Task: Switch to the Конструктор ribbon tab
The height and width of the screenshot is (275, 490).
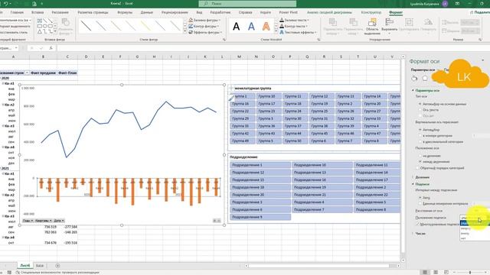Action: (371, 12)
